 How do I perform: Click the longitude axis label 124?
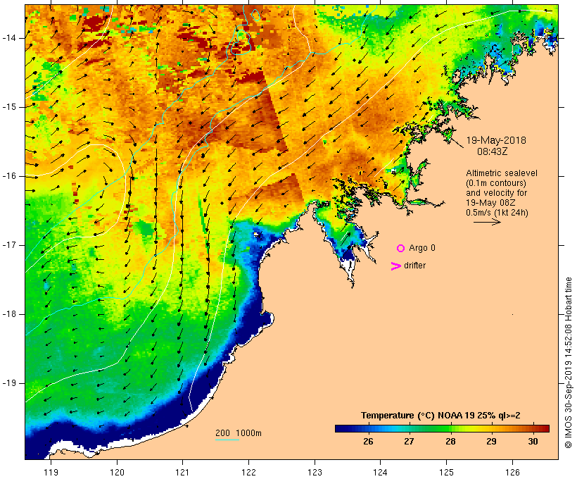pos(380,473)
